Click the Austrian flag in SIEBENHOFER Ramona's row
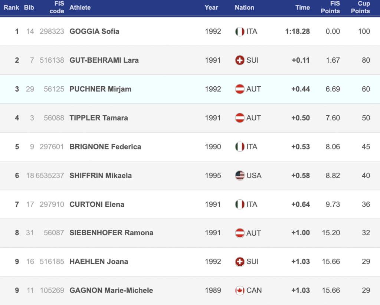 pos(240,233)
